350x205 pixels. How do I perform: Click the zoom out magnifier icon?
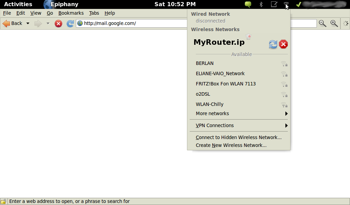coord(322,24)
